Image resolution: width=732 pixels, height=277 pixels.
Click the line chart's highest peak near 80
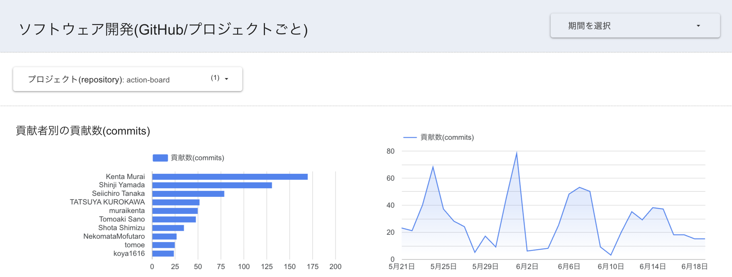(x=517, y=153)
